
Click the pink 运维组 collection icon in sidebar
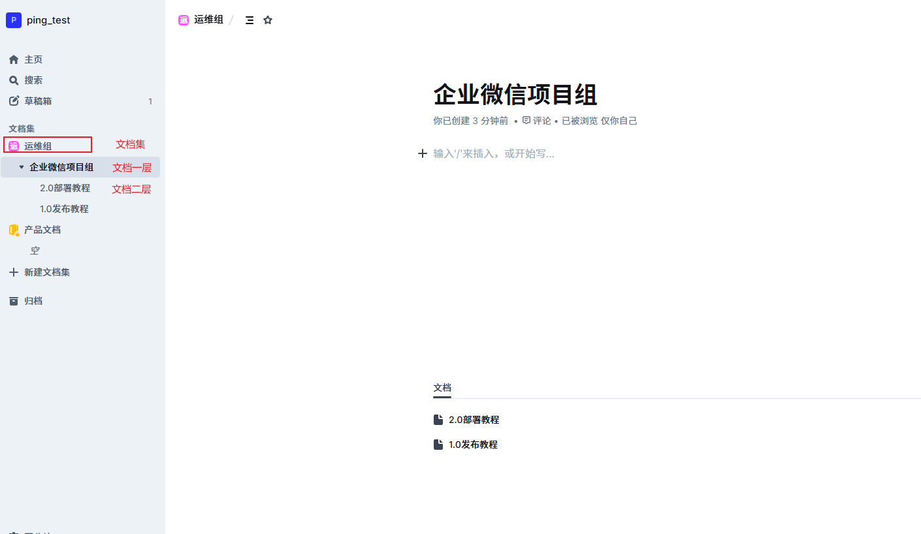tap(14, 146)
